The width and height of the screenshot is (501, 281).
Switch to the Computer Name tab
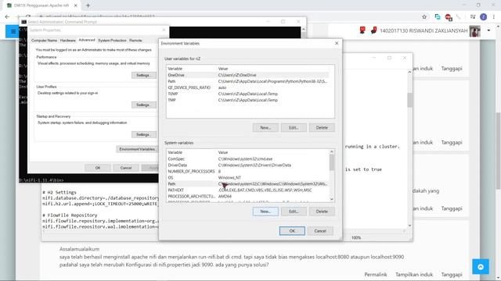pyautogui.click(x=44, y=41)
